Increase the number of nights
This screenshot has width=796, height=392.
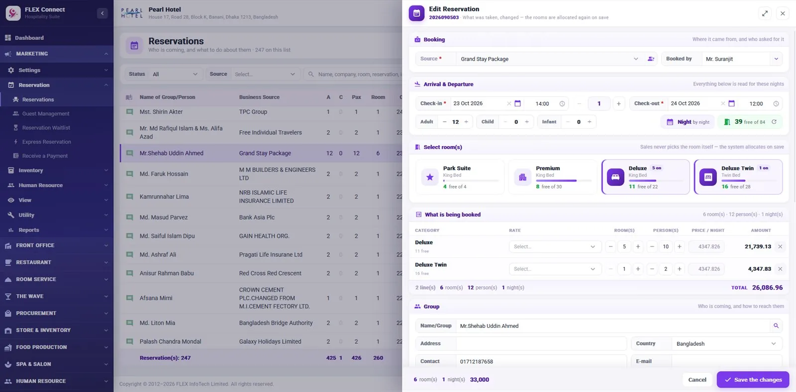(x=618, y=103)
